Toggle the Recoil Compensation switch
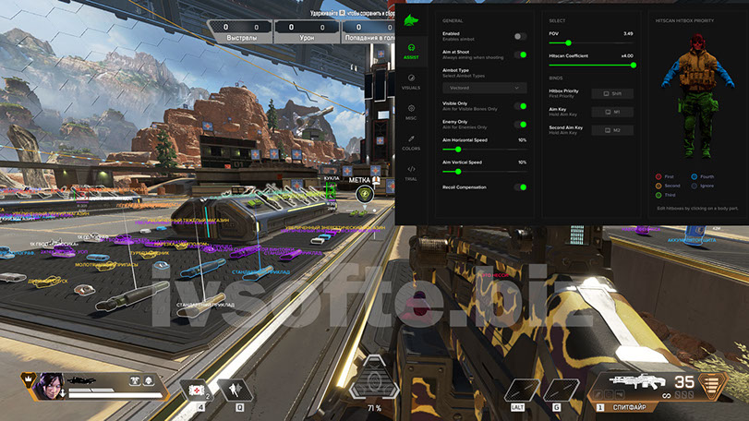 point(522,186)
